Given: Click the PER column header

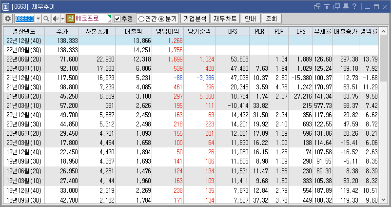Looking at the screenshot, I should 259,31.
